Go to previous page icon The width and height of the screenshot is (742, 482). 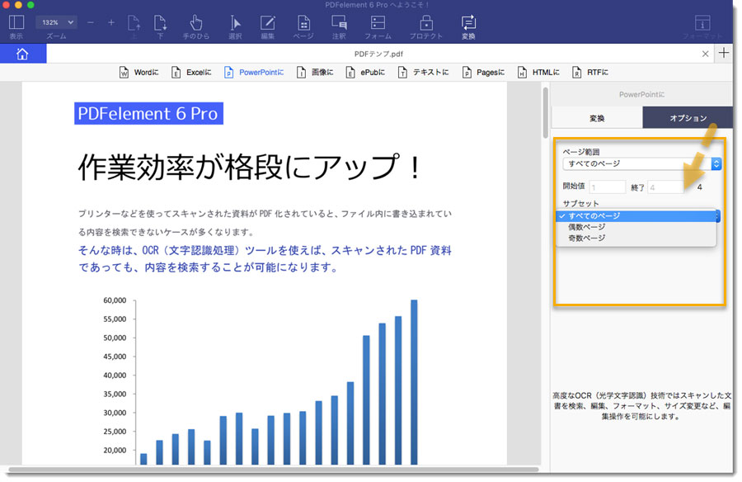[x=134, y=23]
